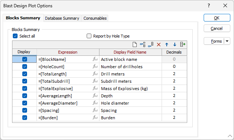Delete selected row with red X icon
The image size is (234, 140).
159,44
